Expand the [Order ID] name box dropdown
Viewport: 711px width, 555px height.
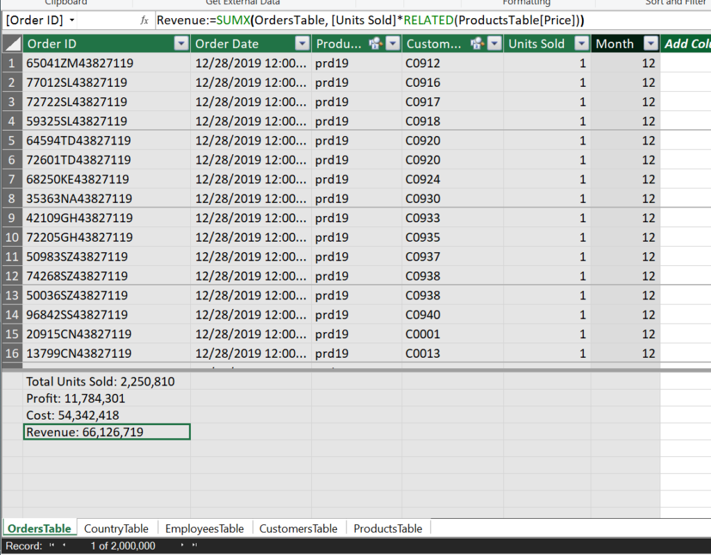(x=72, y=21)
